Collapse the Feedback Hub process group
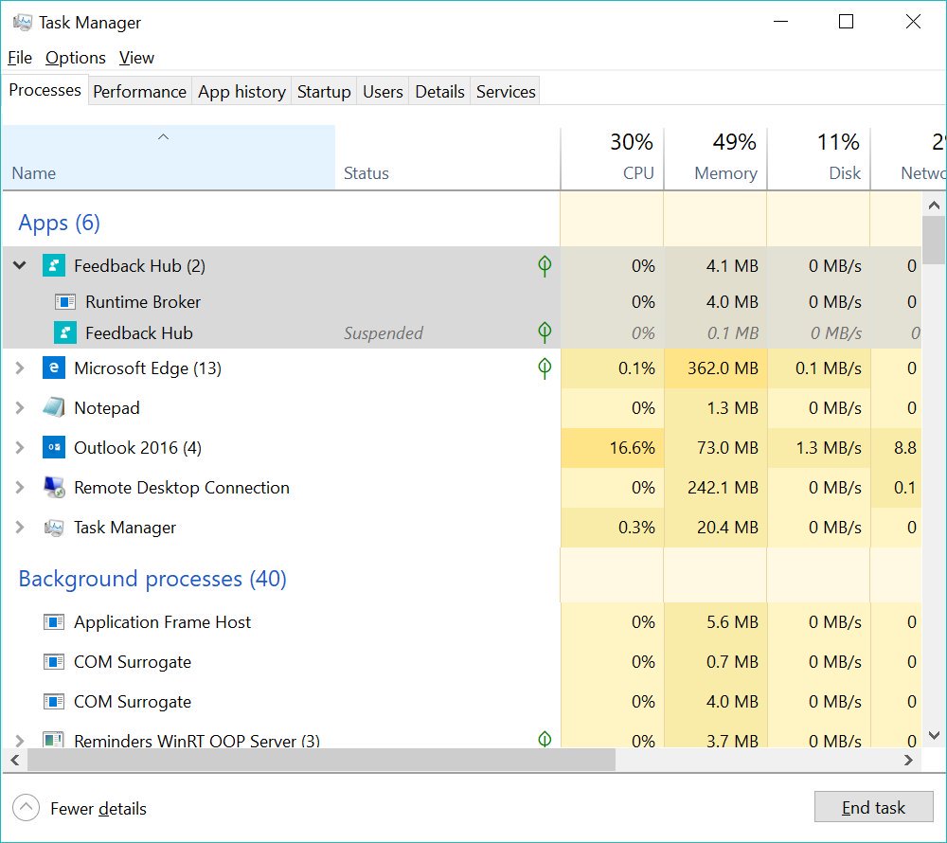The width and height of the screenshot is (947, 843). click(x=20, y=266)
